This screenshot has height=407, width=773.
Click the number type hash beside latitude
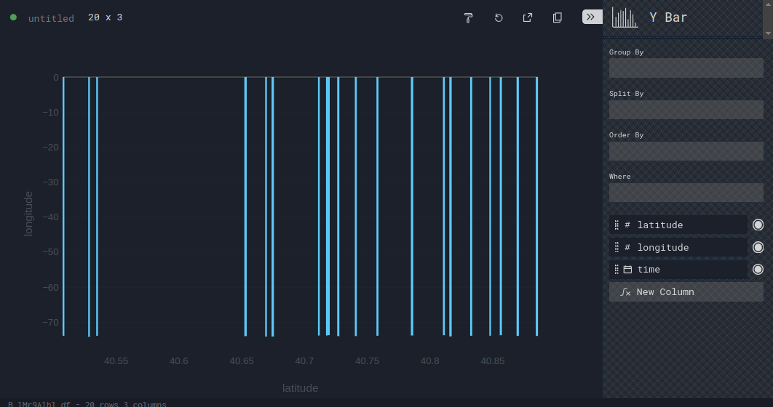627,225
